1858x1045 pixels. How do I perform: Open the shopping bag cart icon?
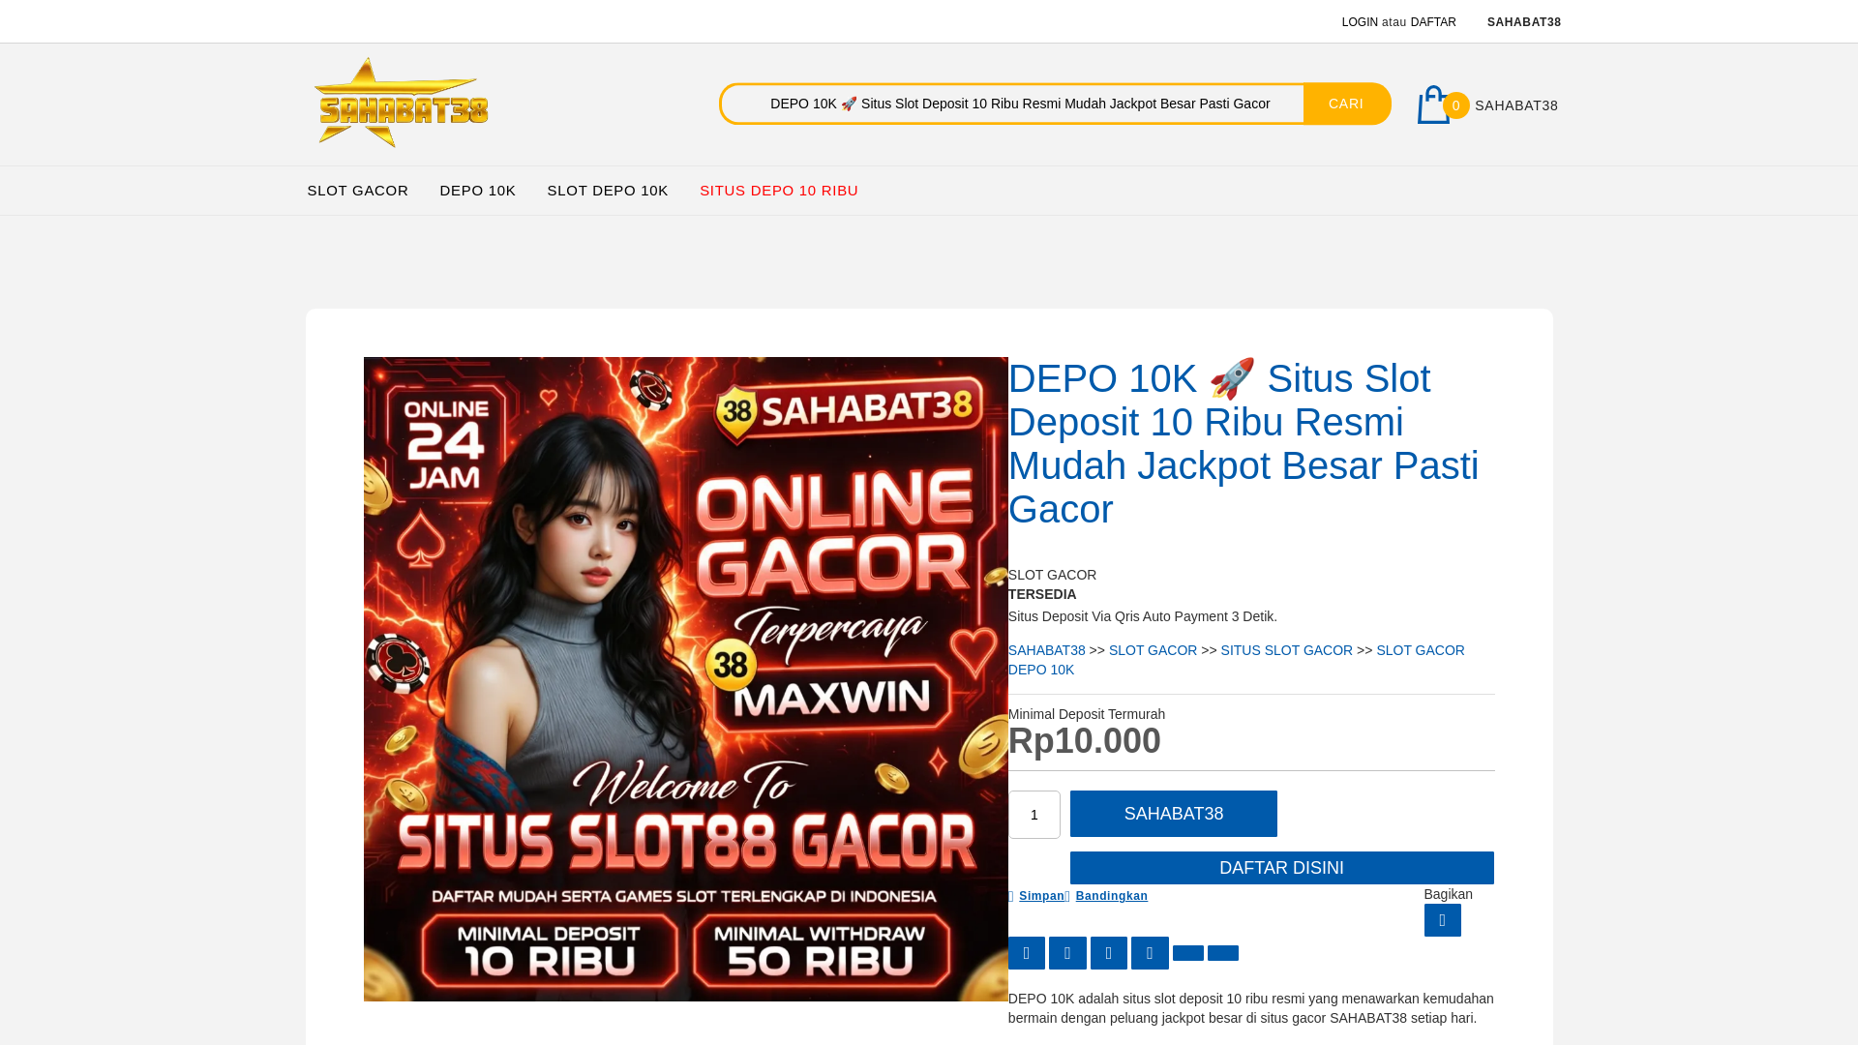[1433, 104]
